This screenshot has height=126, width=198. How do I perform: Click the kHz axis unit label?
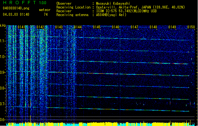3,26
